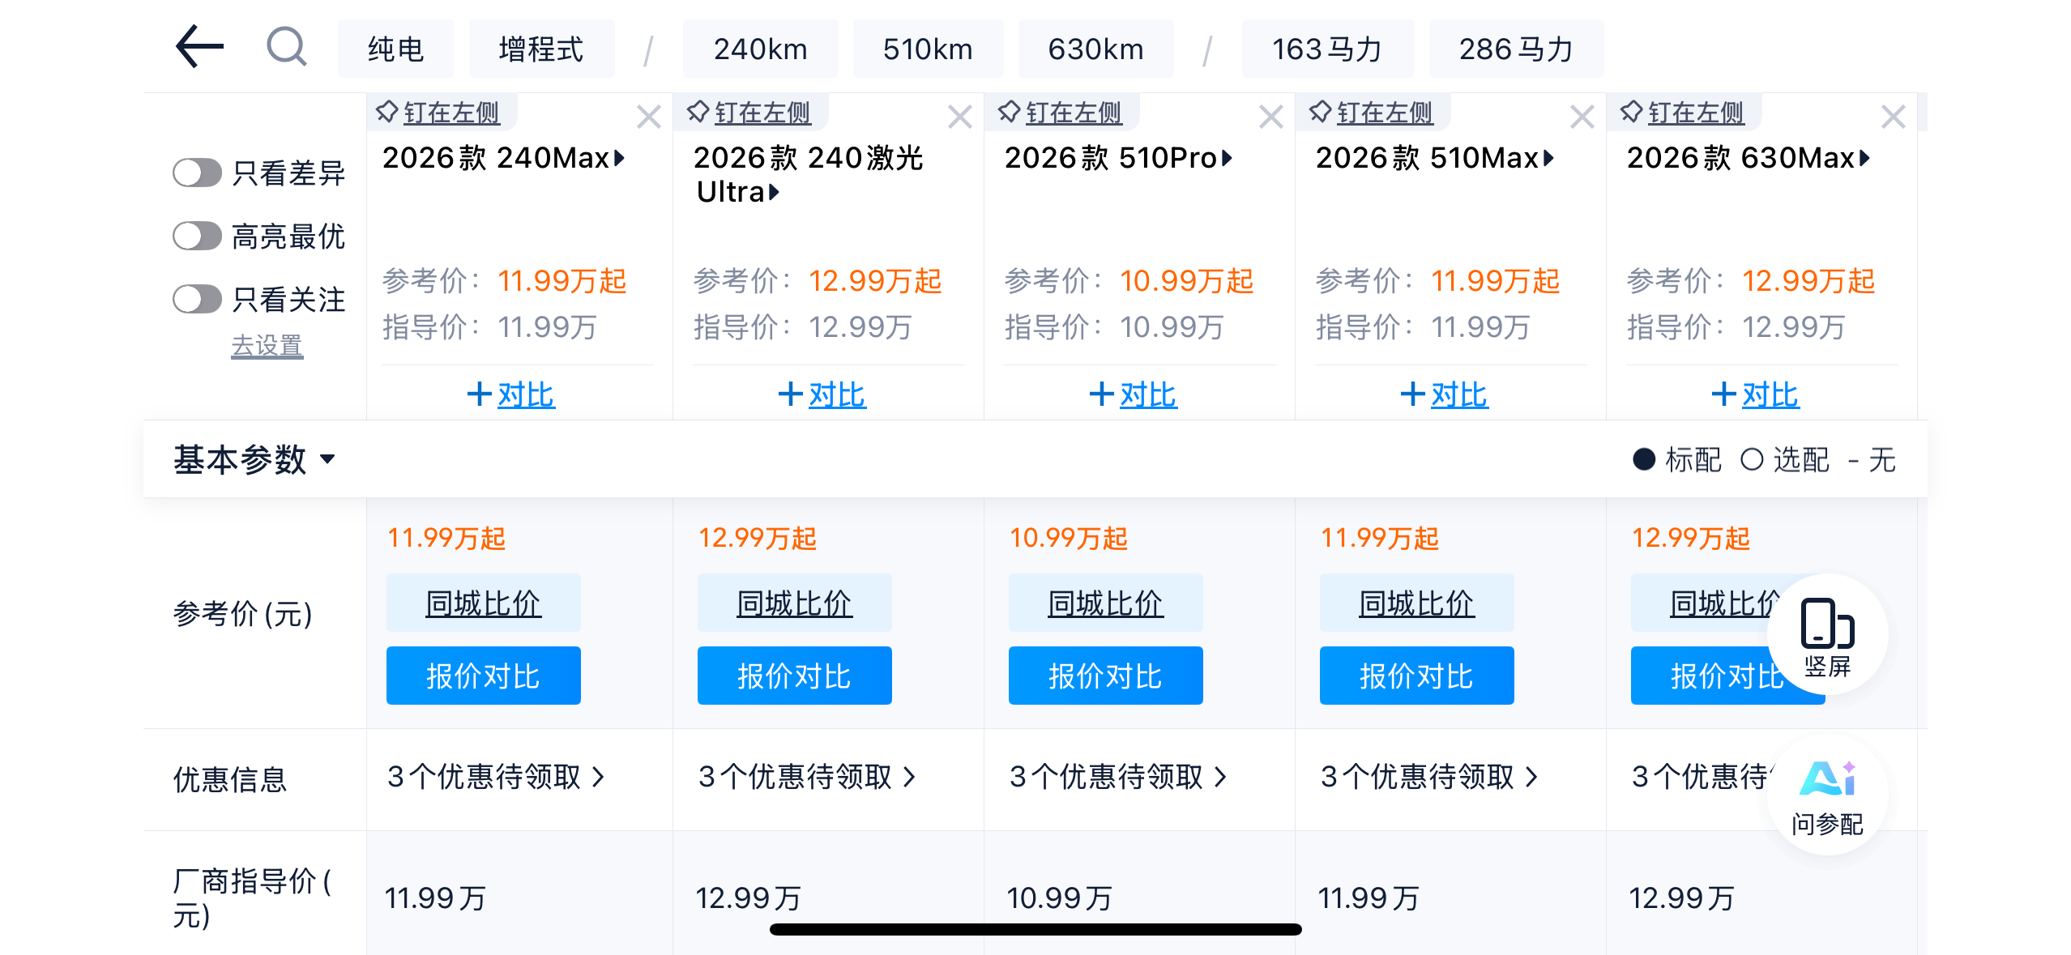Tap the back arrow icon

pos(199,47)
